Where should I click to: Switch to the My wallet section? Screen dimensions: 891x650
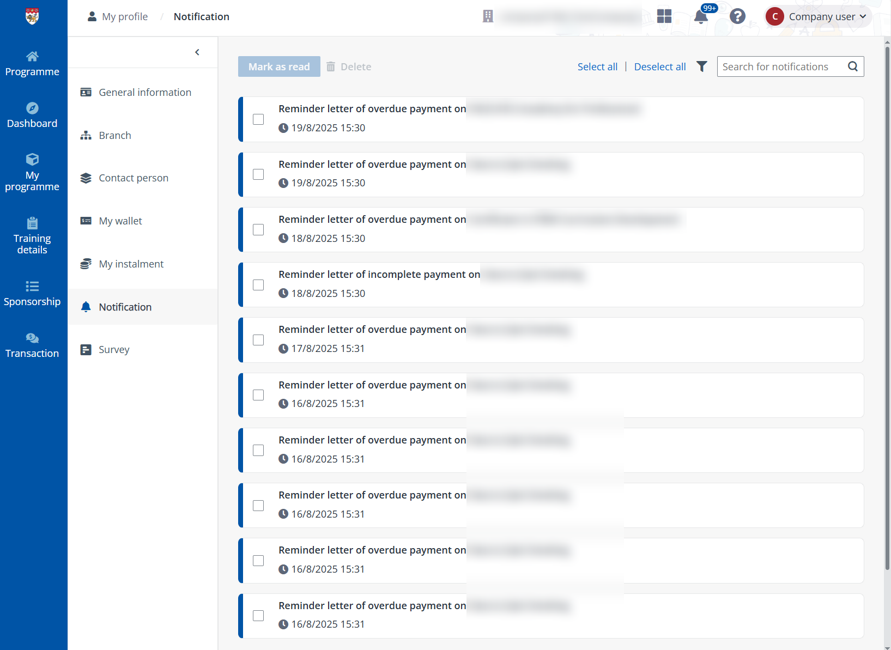[x=119, y=221]
